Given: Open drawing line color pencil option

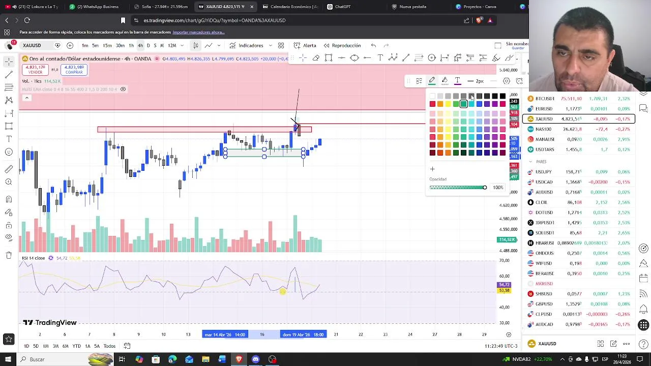Looking at the screenshot, I should pyautogui.click(x=432, y=81).
